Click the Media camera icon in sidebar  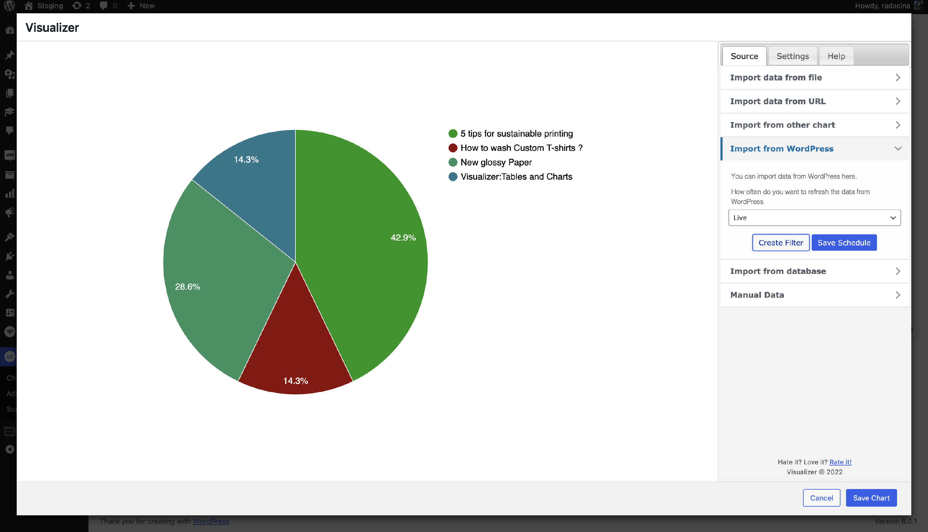tap(10, 74)
